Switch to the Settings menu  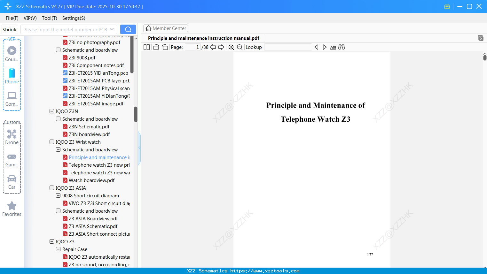[x=74, y=18]
